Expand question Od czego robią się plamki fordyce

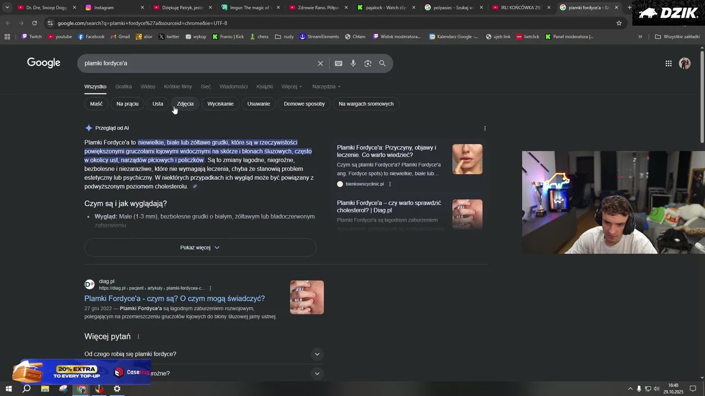pos(204,354)
